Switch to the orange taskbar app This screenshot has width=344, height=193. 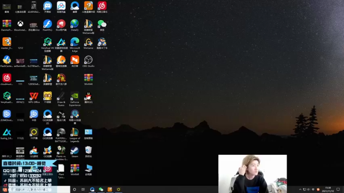[110, 189]
